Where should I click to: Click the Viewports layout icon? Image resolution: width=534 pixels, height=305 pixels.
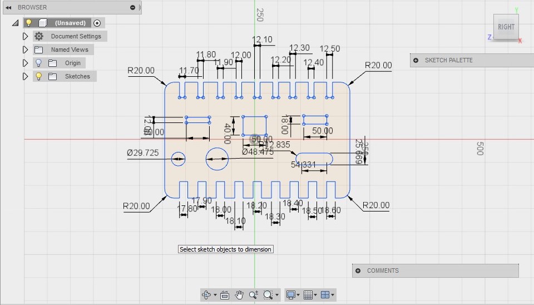325,295
